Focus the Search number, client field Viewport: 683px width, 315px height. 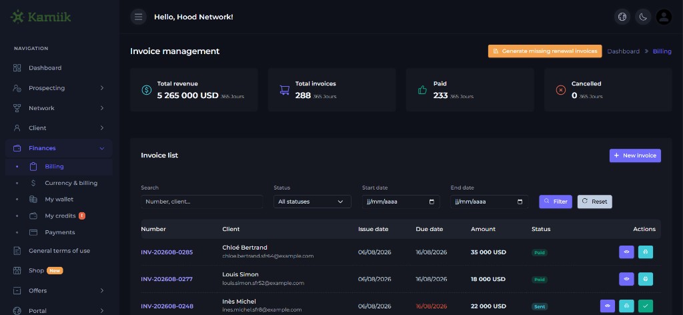tap(202, 202)
